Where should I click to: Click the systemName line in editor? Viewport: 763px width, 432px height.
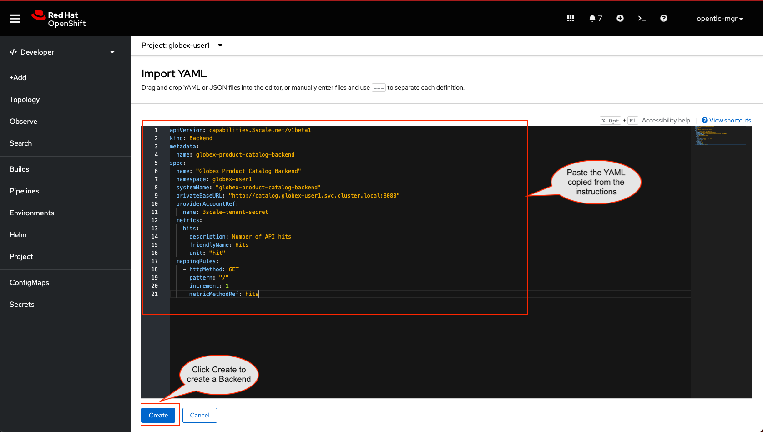click(248, 188)
